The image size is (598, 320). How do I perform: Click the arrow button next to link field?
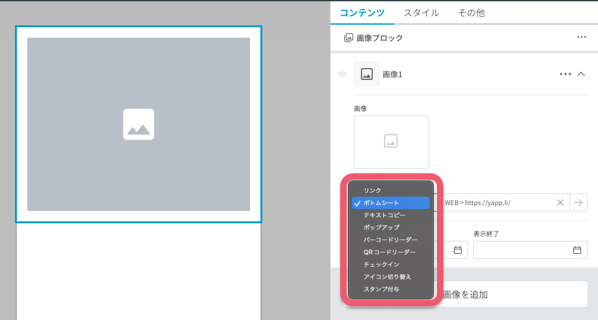(x=579, y=203)
